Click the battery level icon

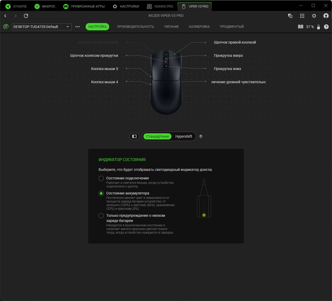click(319, 27)
